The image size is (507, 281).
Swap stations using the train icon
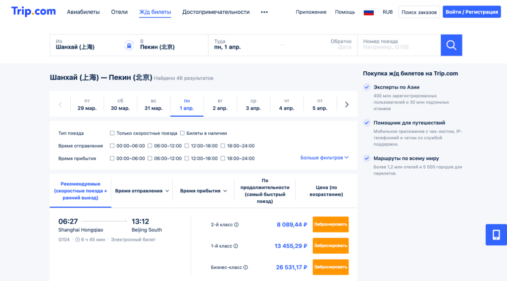click(x=129, y=46)
